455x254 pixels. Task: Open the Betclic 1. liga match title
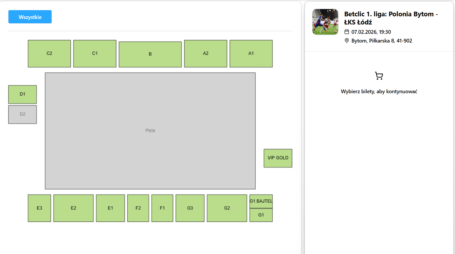[x=391, y=18]
